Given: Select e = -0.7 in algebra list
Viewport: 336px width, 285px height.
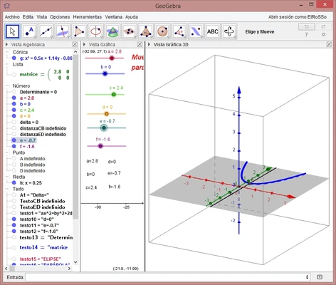Looking at the screenshot, I should coord(28,140).
